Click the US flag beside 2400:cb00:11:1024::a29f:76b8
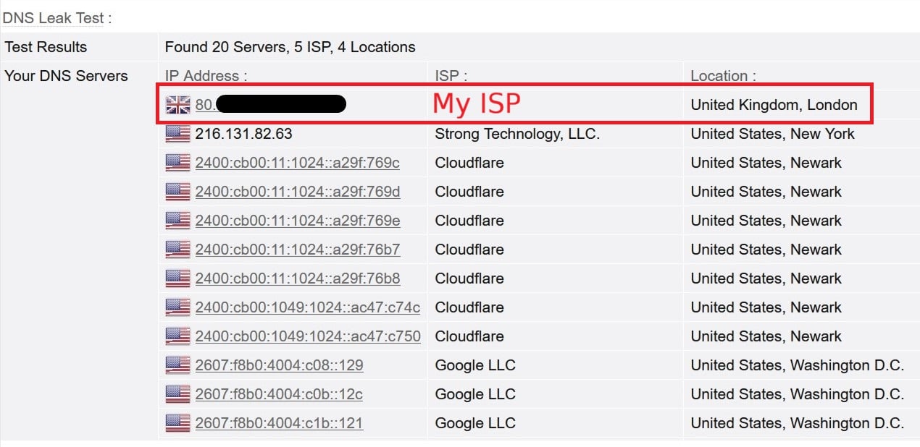The height and width of the screenshot is (447, 920). coord(178,278)
